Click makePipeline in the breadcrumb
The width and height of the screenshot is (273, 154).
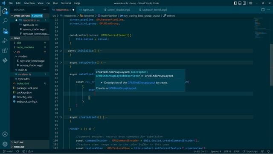point(109,16)
